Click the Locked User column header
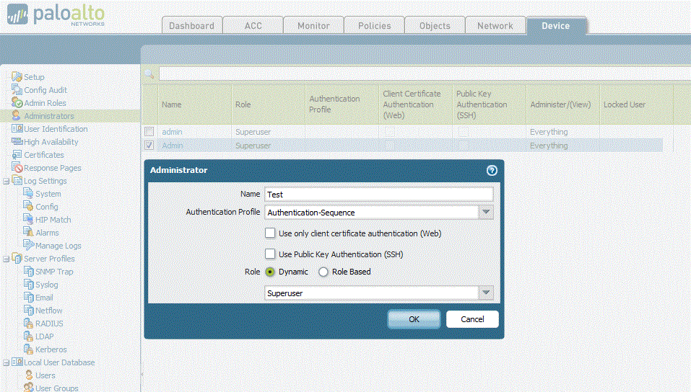The width and height of the screenshot is (691, 392). pos(636,104)
